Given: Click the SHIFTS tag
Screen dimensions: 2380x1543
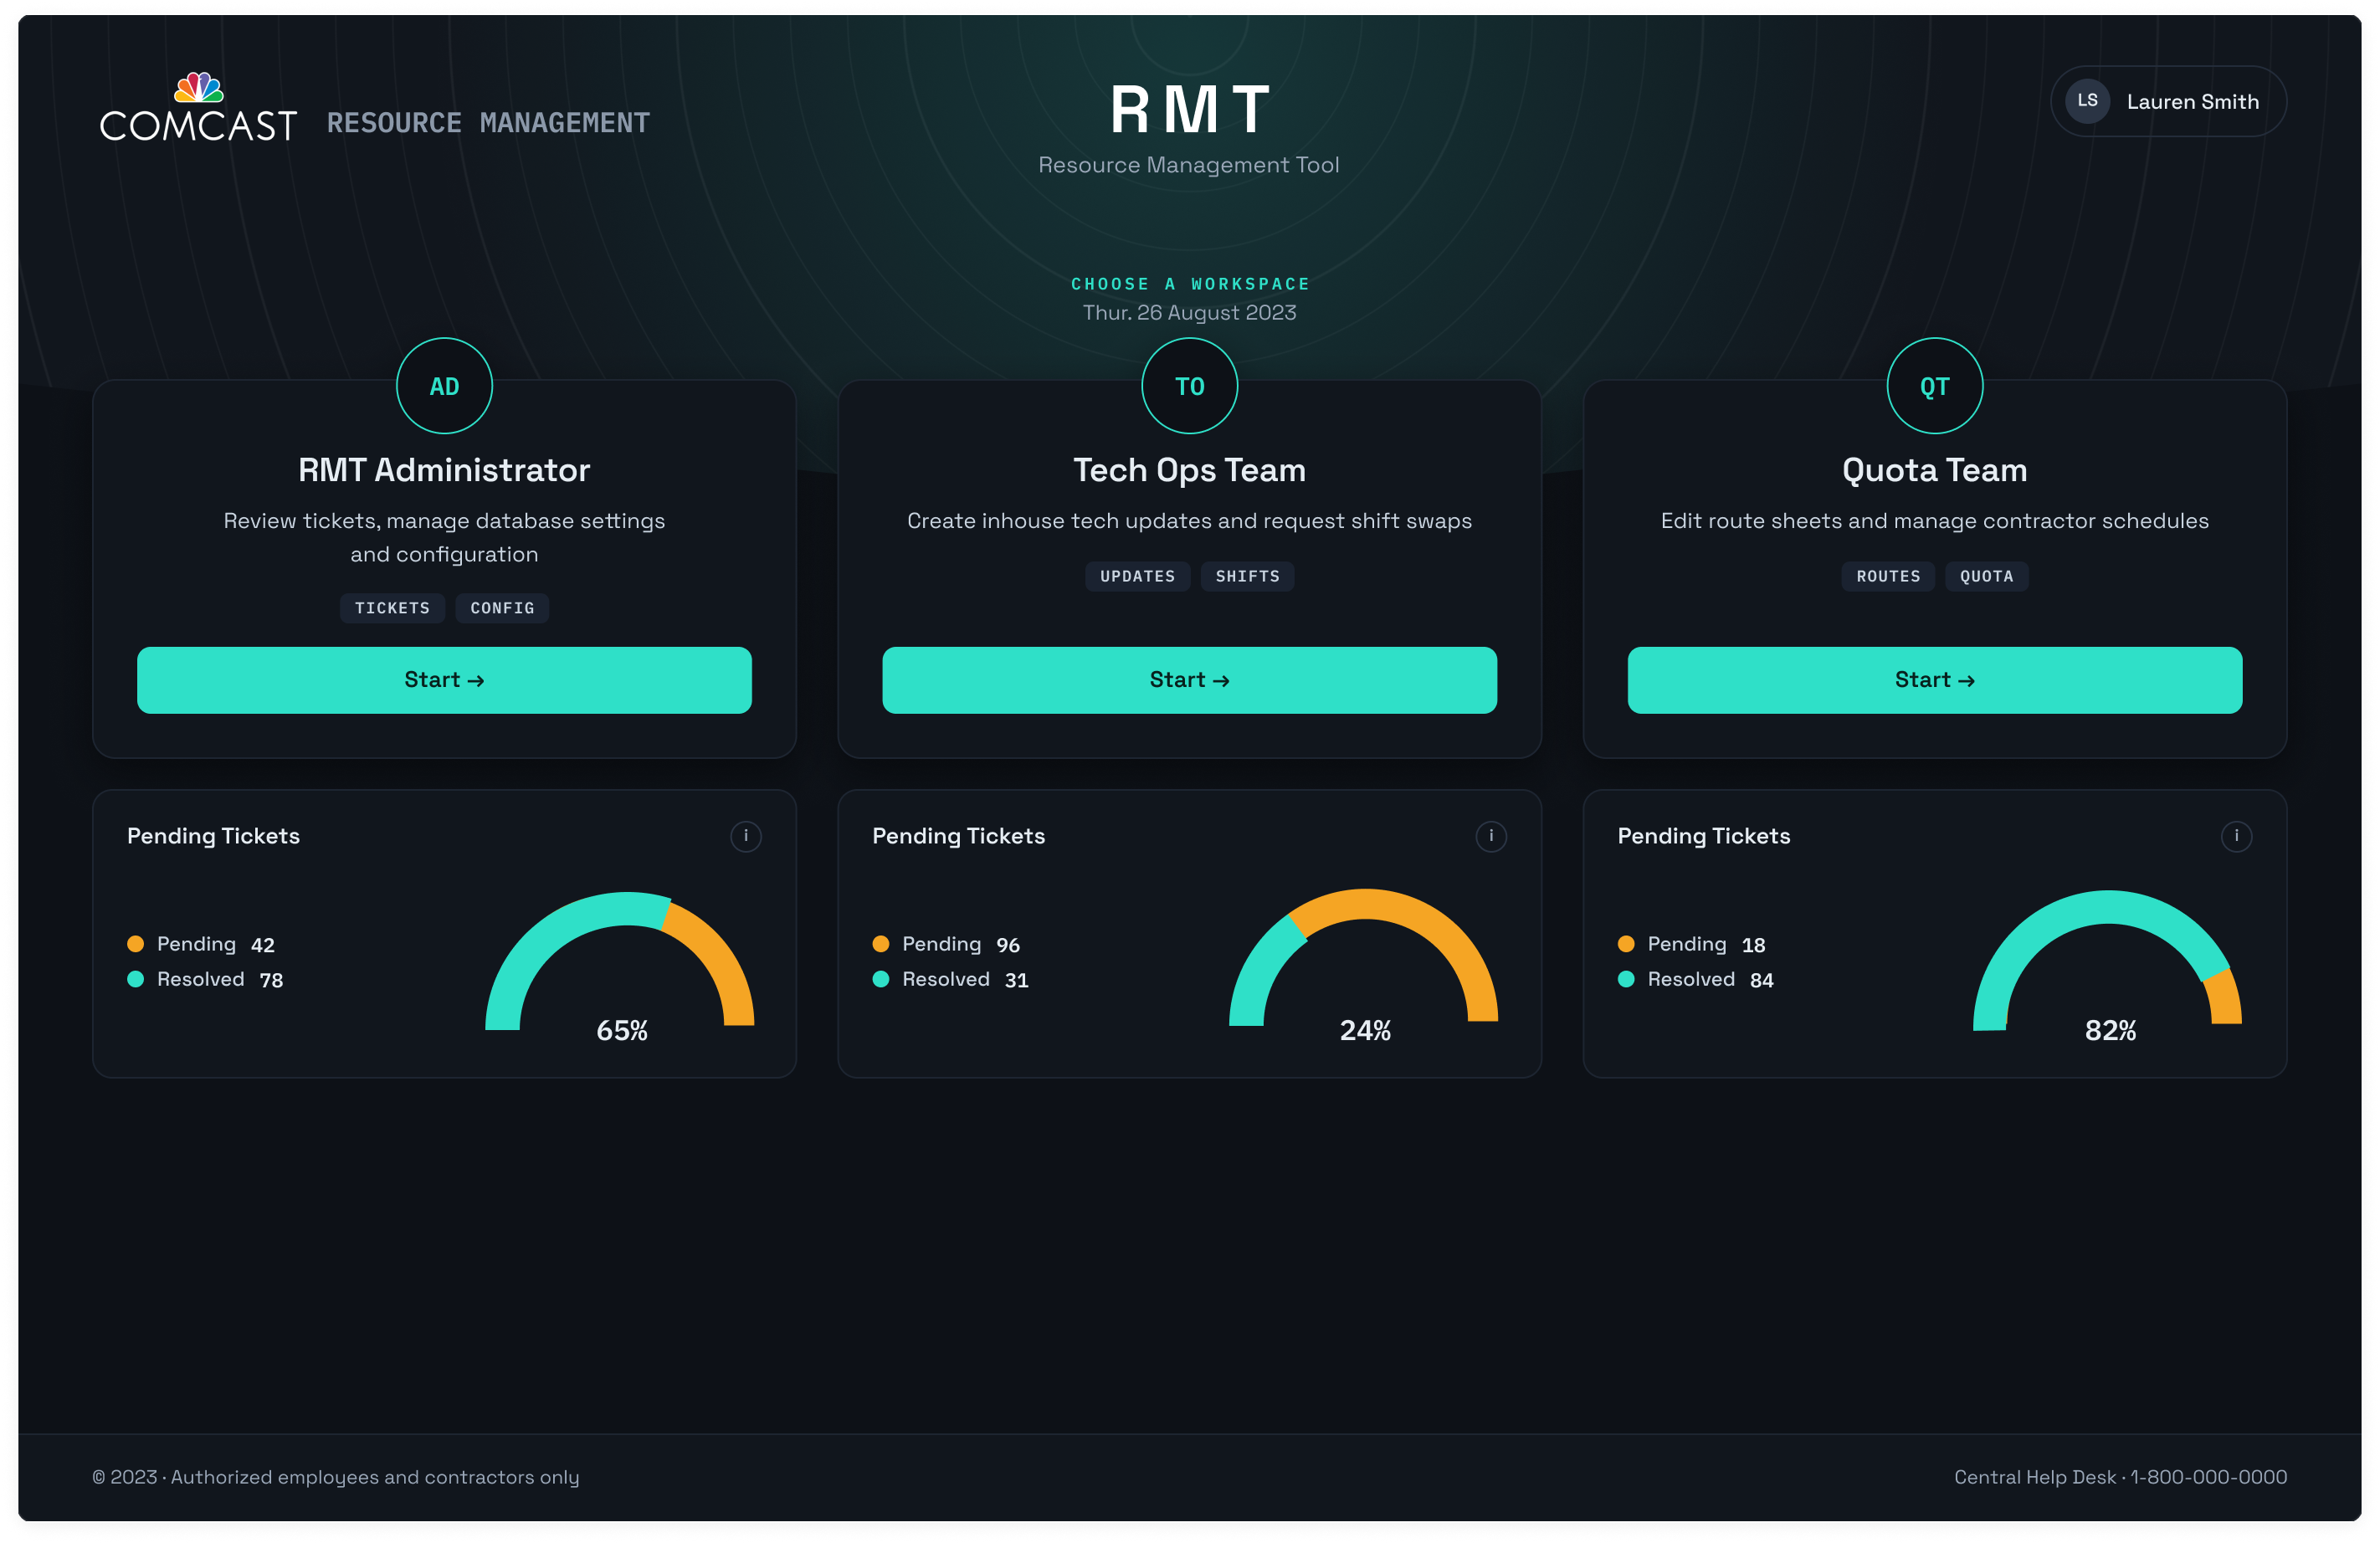Looking at the screenshot, I should click(1247, 576).
